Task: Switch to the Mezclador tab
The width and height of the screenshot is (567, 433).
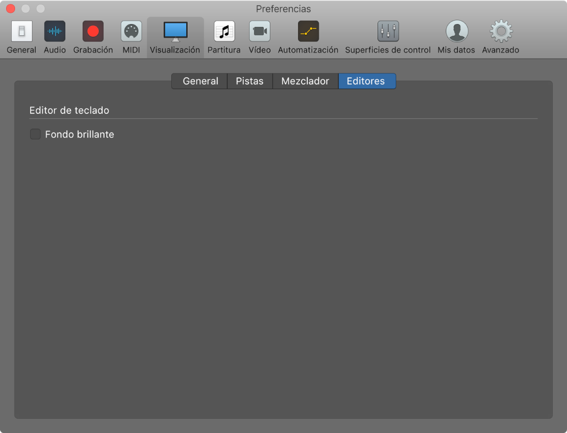Action: pyautogui.click(x=305, y=81)
